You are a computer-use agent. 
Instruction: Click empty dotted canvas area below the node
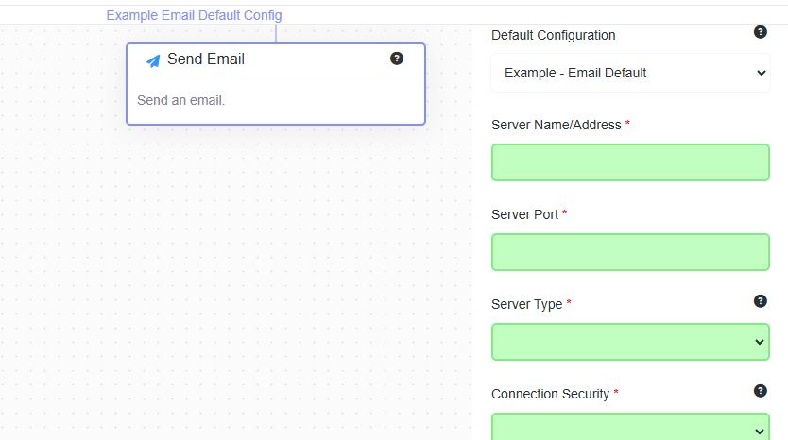tap(236, 283)
